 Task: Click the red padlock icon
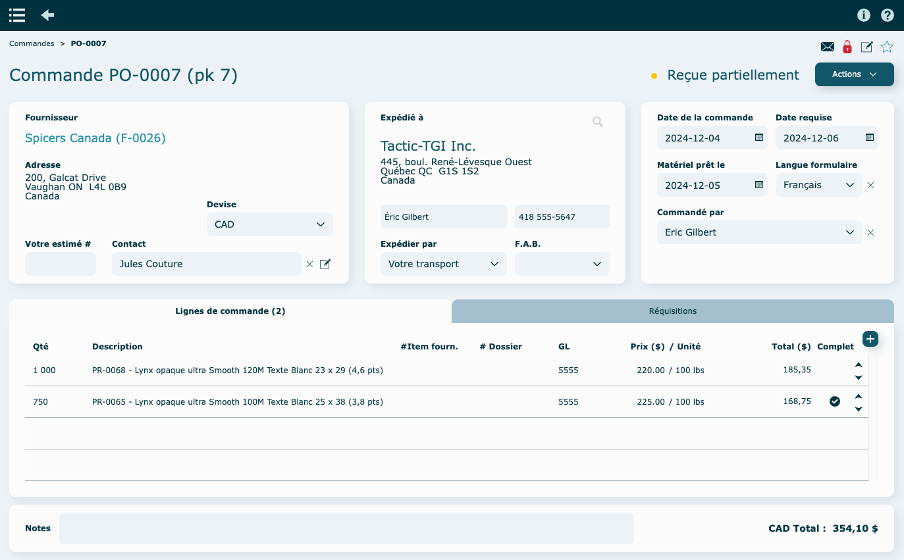coord(847,47)
